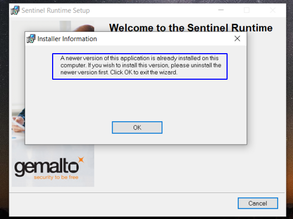Click the Sentinel Runtime Setup window icon
Image resolution: width=293 pixels, height=219 pixels.
tap(15, 10)
